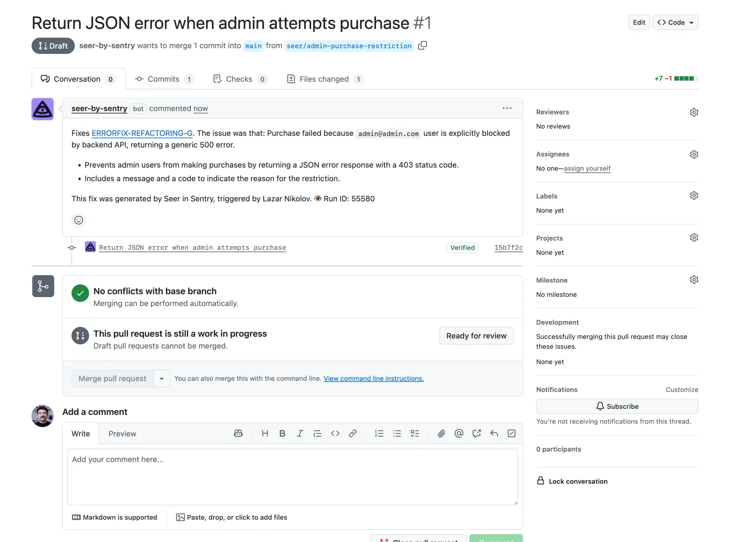Open the comment options three-dot menu
This screenshot has width=731, height=542.
click(507, 108)
